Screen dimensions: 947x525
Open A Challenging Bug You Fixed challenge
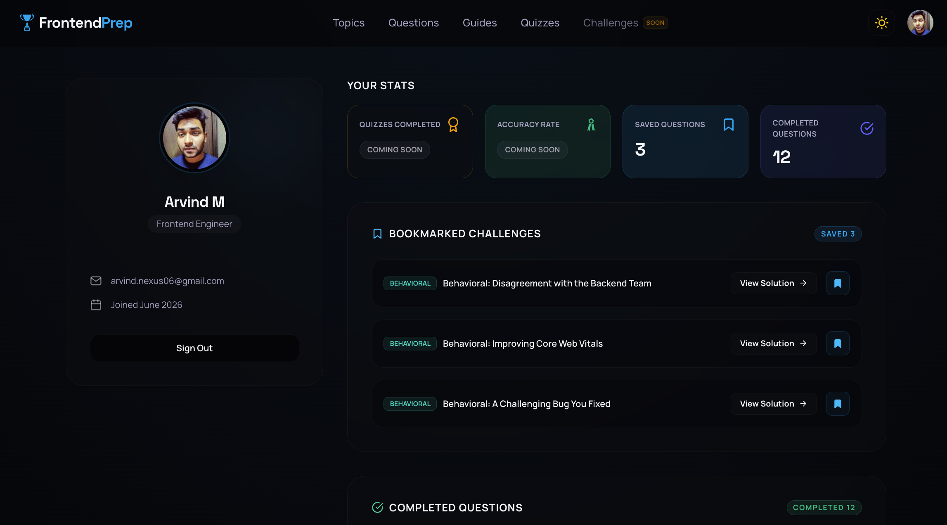point(526,404)
